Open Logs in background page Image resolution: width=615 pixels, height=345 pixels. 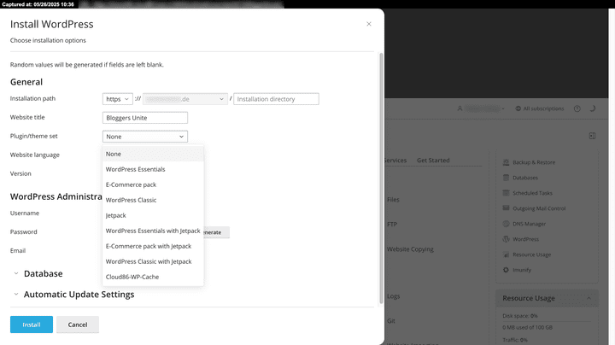click(394, 296)
